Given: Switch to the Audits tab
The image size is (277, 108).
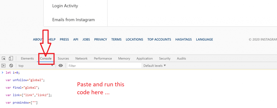Looking at the screenshot, I should [x=182, y=58].
